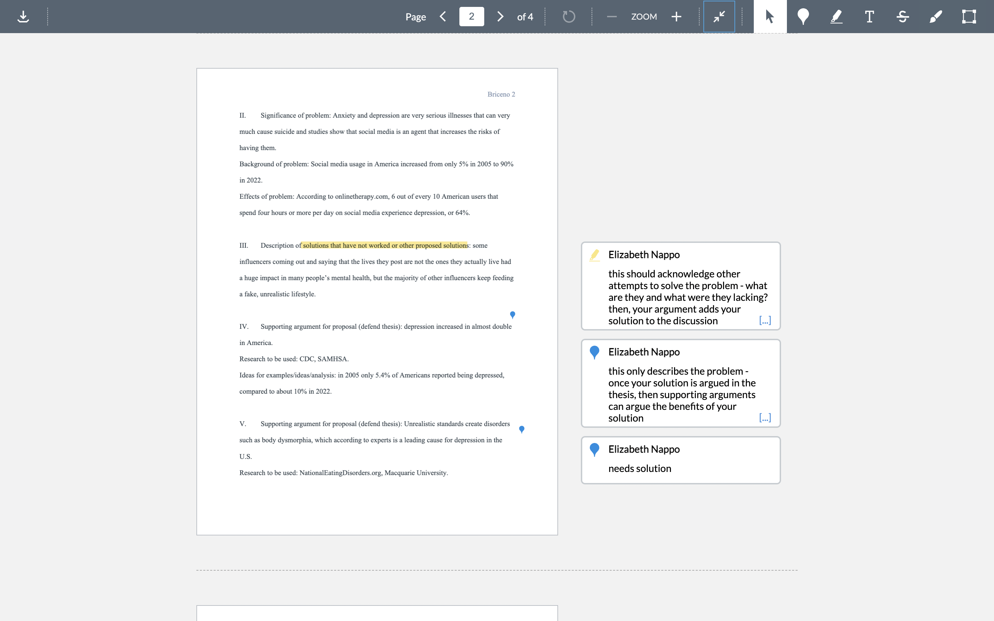The height and width of the screenshot is (621, 994).
Task: Select the pointer tool
Action: point(770,17)
